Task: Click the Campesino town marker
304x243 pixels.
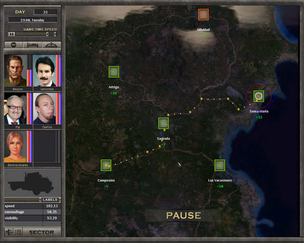Action: click(x=106, y=165)
